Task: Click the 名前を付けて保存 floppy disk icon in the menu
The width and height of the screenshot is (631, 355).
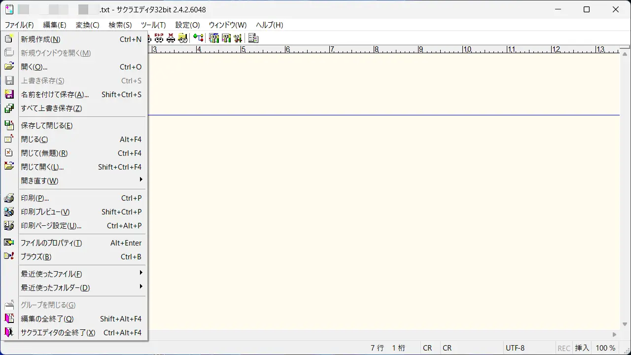Action: (9, 95)
